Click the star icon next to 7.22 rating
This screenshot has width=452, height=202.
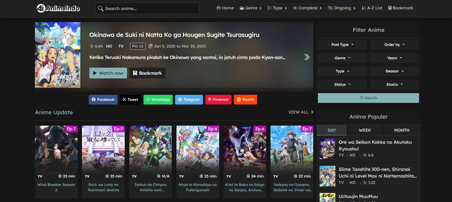(365, 183)
